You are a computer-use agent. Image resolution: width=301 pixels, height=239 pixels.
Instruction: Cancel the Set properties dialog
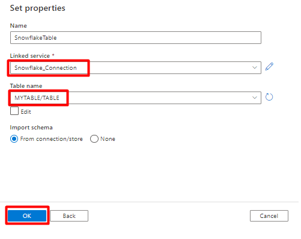(269, 216)
